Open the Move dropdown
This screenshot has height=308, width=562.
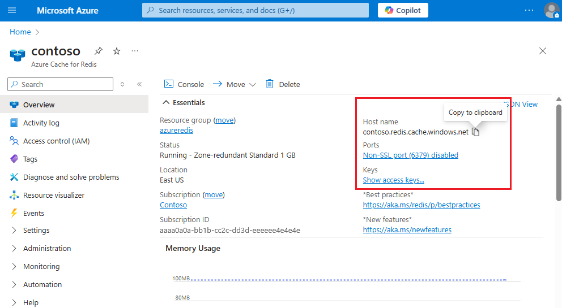(235, 84)
